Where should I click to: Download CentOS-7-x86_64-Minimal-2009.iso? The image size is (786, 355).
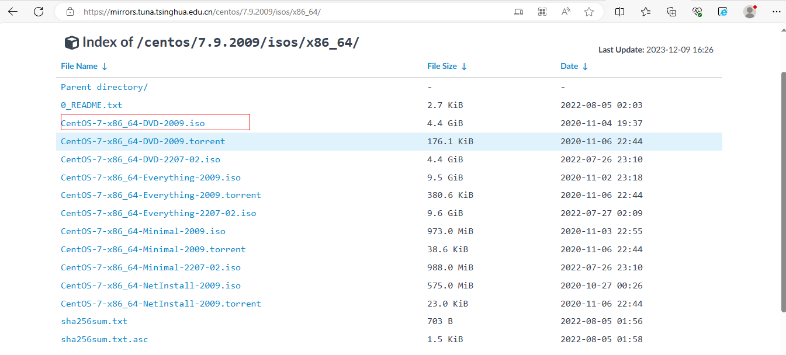[143, 231]
